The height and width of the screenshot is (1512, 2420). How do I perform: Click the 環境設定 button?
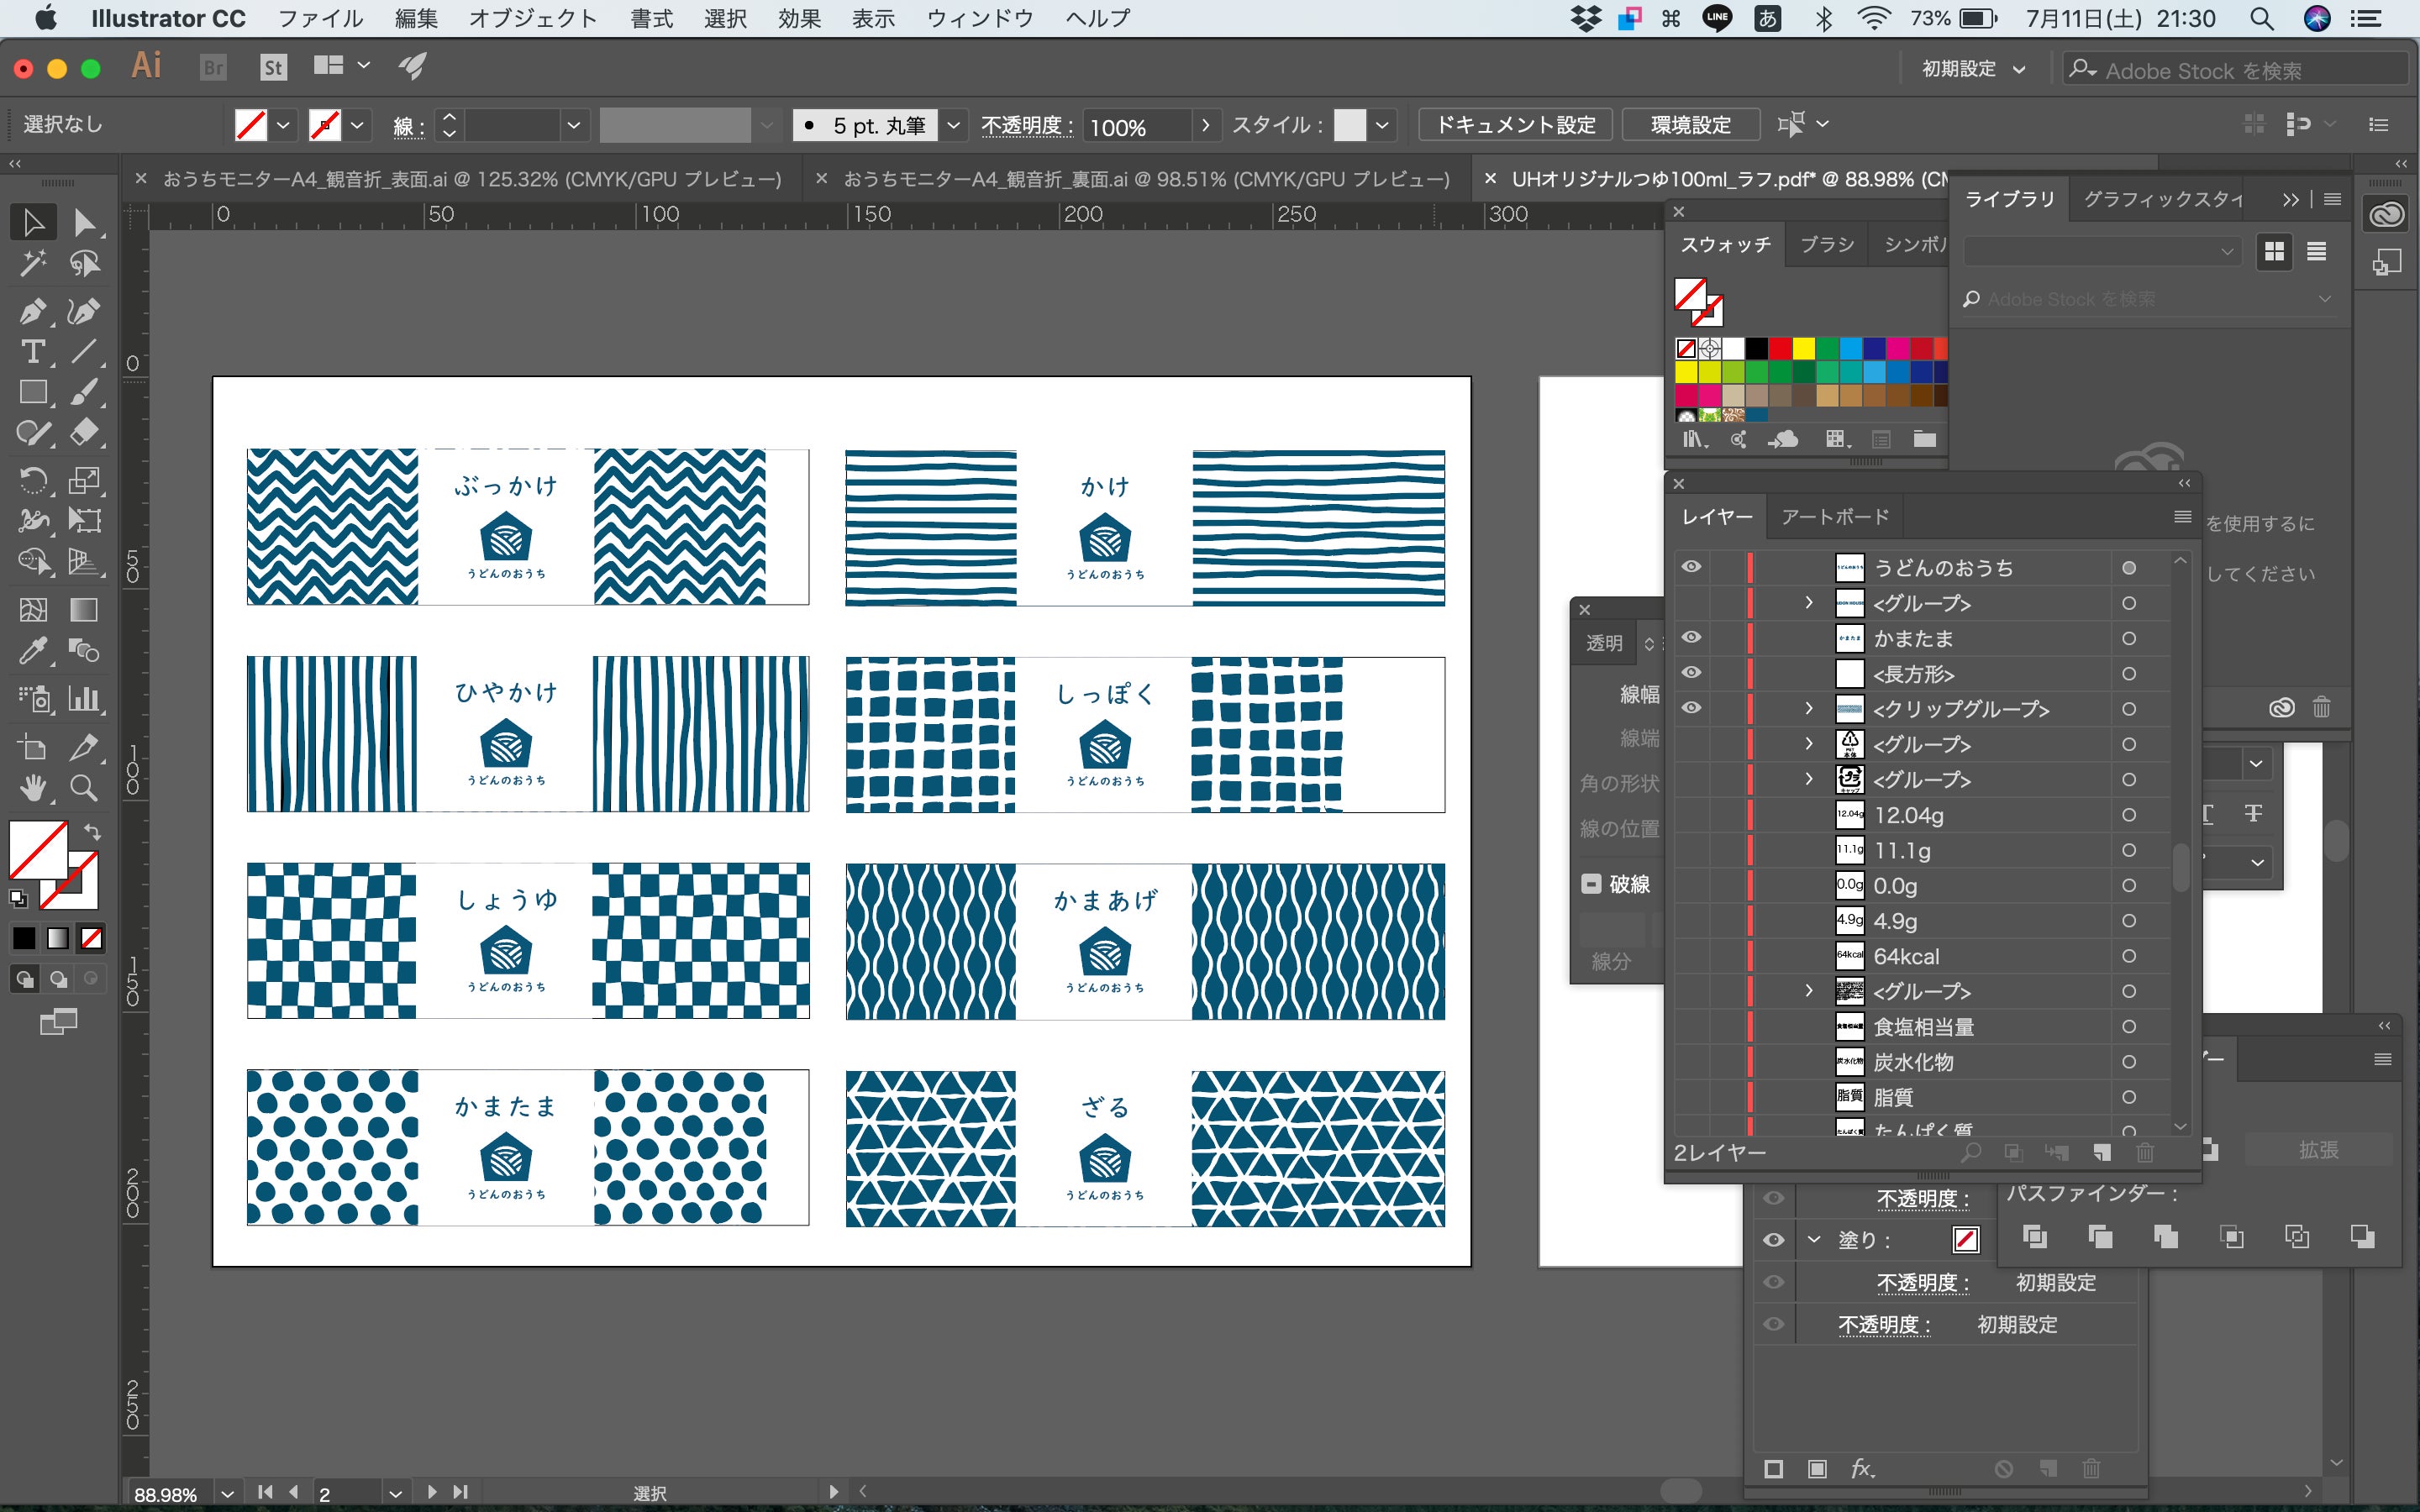[x=1690, y=125]
